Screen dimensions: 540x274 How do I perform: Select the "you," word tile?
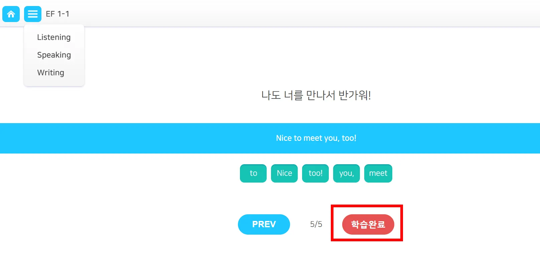(x=347, y=173)
